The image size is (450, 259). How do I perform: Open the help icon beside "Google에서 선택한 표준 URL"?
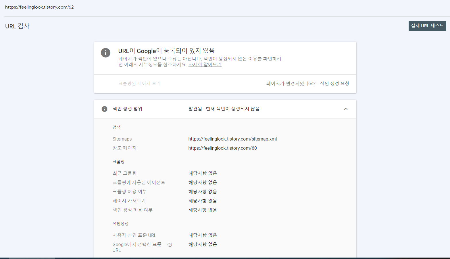point(170,244)
